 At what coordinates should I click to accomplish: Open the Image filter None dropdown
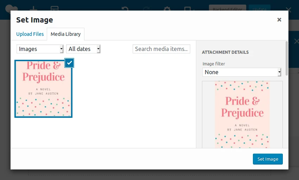pos(242,72)
